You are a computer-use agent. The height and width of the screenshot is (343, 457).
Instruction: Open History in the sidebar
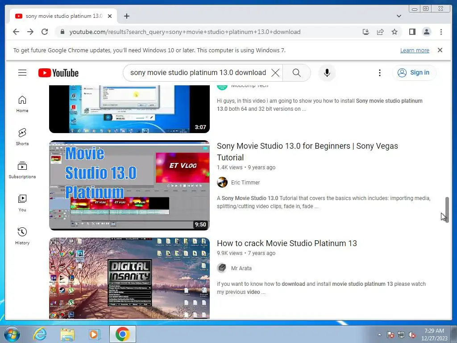click(x=22, y=236)
